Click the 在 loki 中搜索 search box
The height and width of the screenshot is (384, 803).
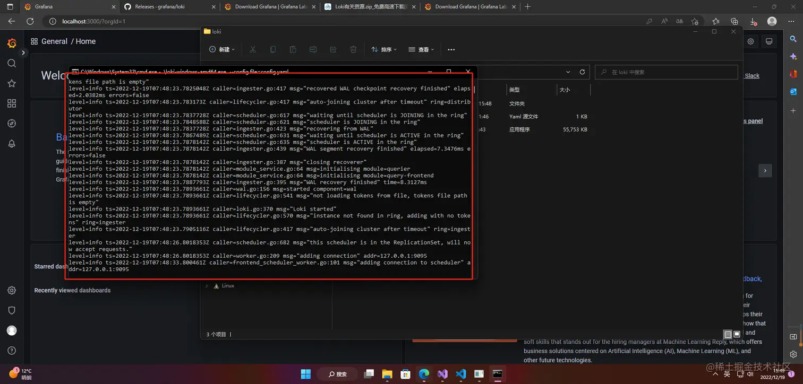666,72
